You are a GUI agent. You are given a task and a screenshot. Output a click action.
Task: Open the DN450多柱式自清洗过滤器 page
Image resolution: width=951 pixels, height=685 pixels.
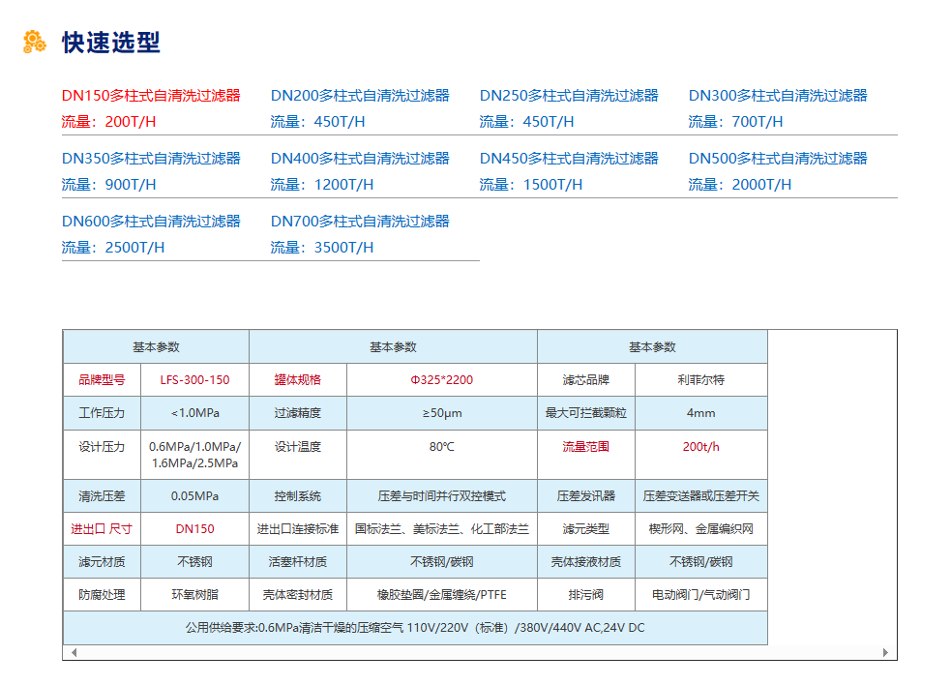570,158
